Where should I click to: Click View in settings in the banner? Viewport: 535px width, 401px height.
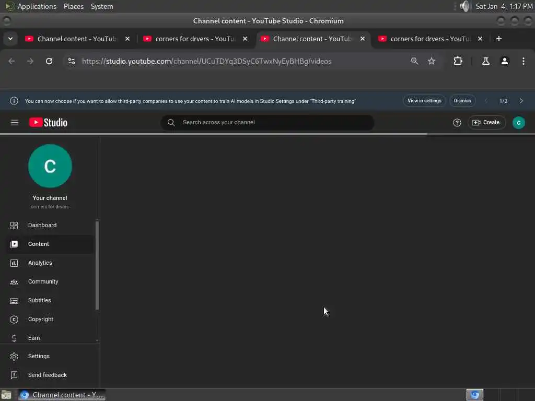[x=424, y=101]
